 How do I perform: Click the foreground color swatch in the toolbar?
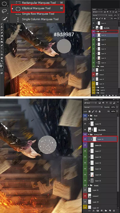click(x=1, y=66)
